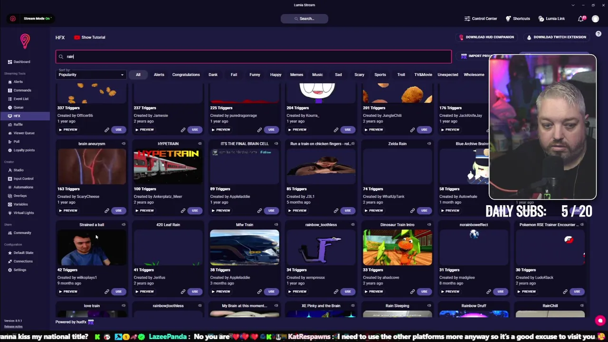Click Download Twitch Extension

556,37
